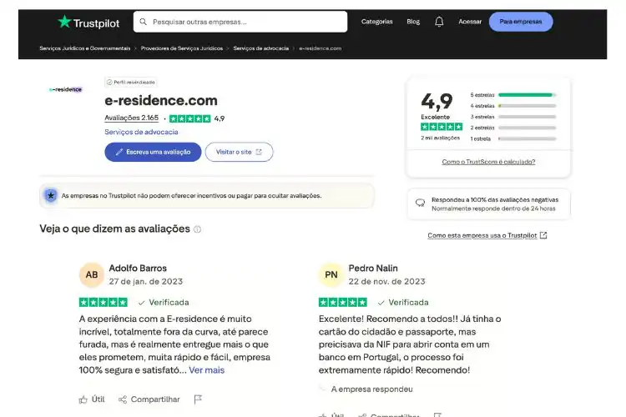Click Avaliações 2.165 link

131,118
